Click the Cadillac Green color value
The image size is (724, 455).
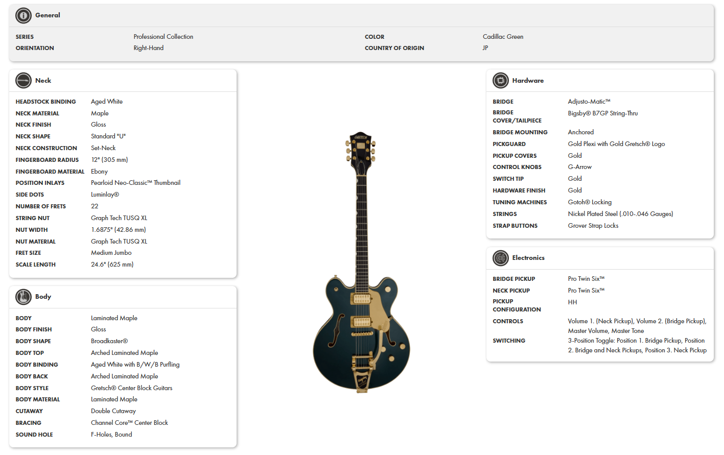[x=503, y=37]
